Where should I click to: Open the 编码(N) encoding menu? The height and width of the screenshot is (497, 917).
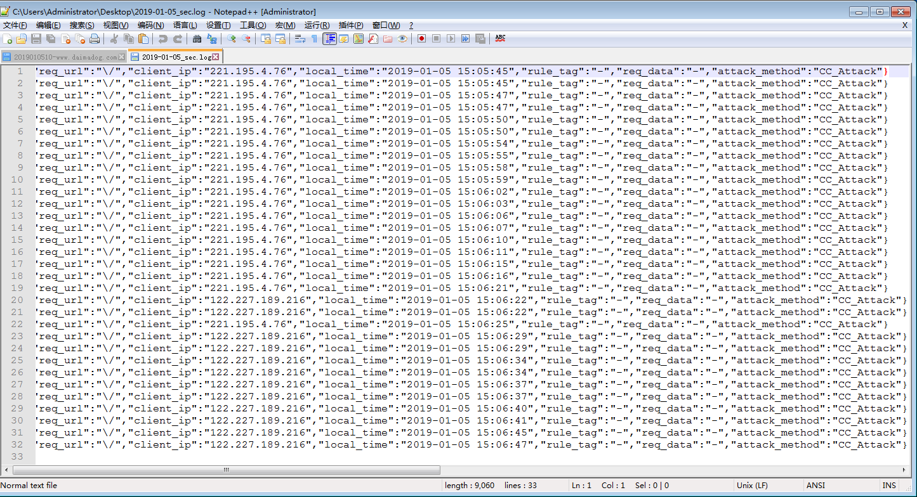click(150, 25)
